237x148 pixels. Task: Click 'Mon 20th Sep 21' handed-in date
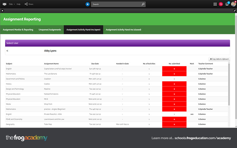(x=122, y=124)
